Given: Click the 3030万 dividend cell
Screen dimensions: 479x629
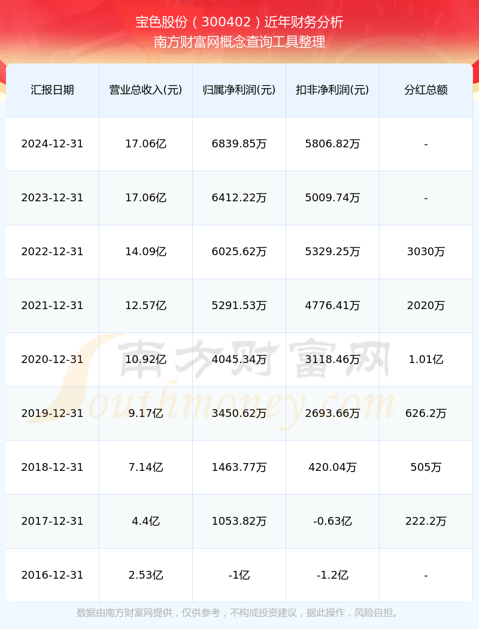Looking at the screenshot, I should [x=426, y=252].
